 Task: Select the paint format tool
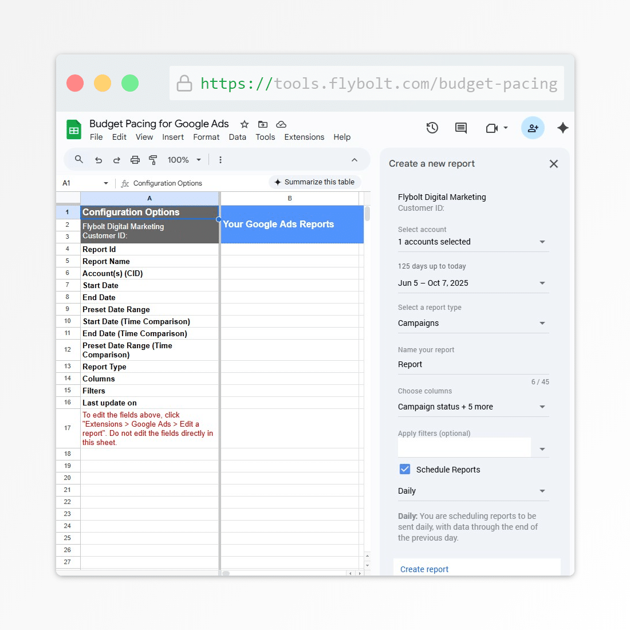pyautogui.click(x=153, y=160)
